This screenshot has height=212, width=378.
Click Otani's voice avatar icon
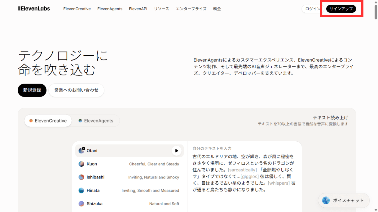point(82,151)
